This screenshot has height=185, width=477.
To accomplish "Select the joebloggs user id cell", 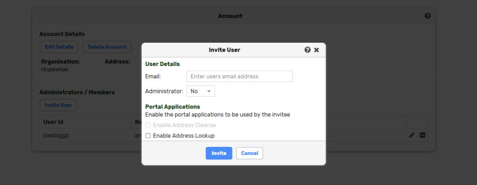I will (85, 135).
